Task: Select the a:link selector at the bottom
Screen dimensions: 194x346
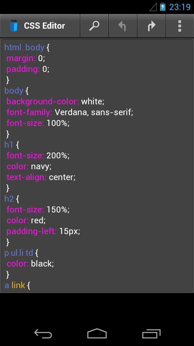Action: click(x=15, y=285)
